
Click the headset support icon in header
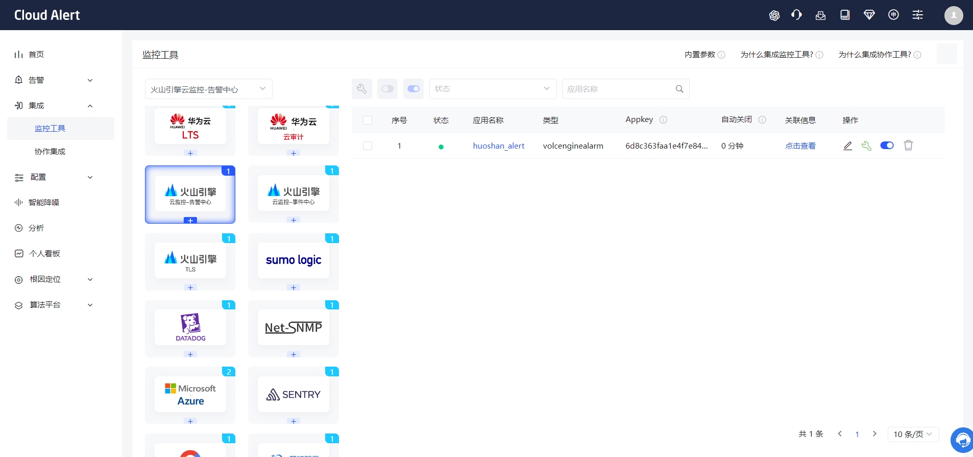796,15
